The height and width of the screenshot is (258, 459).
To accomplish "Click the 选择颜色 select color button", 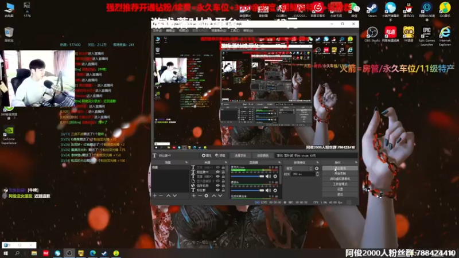I will tap(263, 155).
